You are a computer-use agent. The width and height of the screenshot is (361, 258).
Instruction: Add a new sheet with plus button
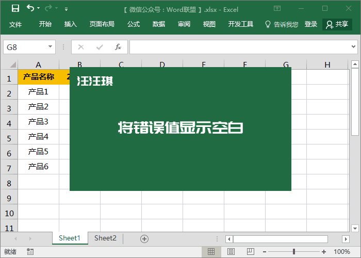tap(144, 238)
